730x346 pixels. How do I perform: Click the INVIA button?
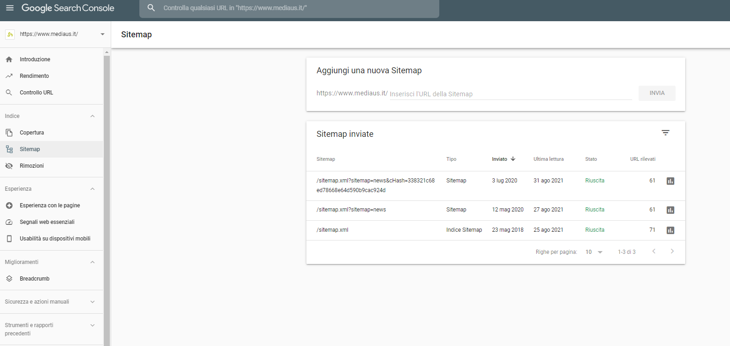click(657, 93)
